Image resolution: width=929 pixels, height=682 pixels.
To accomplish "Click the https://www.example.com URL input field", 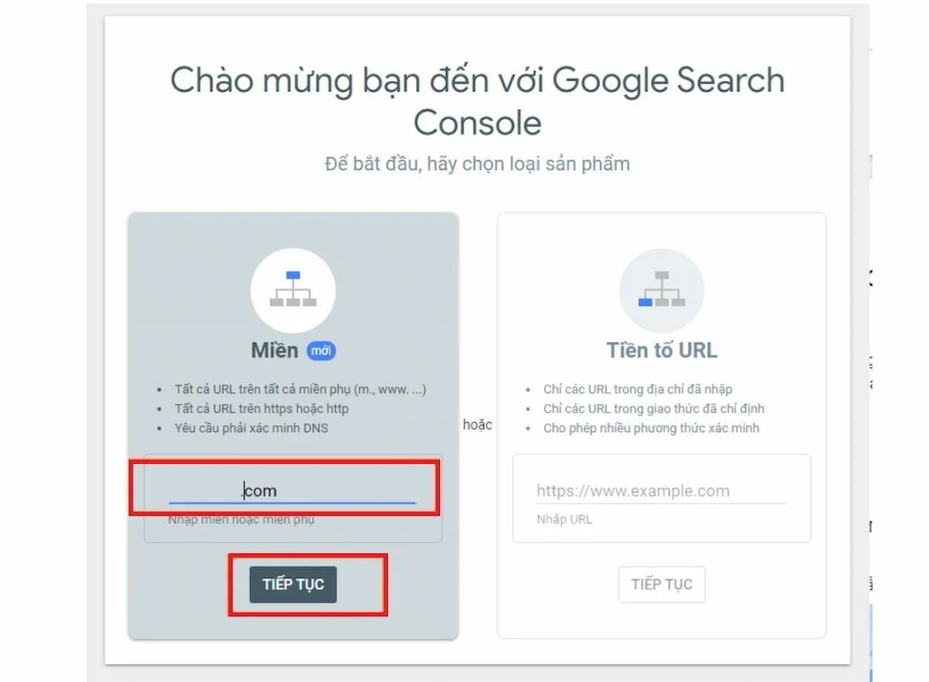I will click(661, 491).
